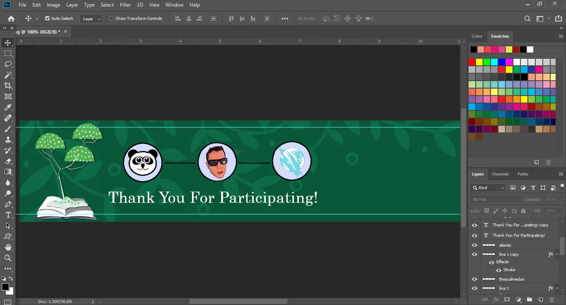Screen dimensions: 566x305
Task: Open Move tool preset picker arrow
Action: (37, 19)
